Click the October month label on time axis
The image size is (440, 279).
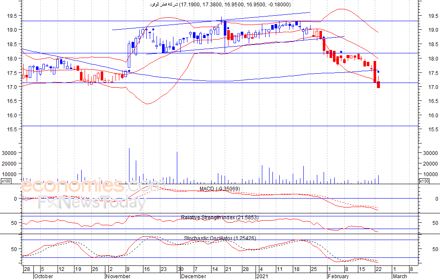[44, 276]
